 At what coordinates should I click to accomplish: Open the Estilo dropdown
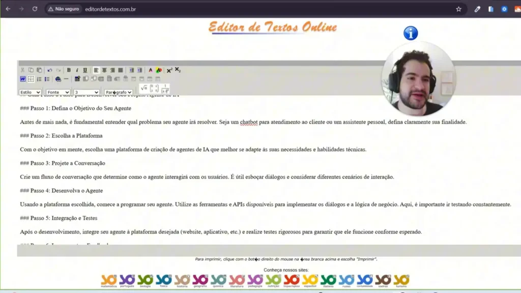point(30,92)
